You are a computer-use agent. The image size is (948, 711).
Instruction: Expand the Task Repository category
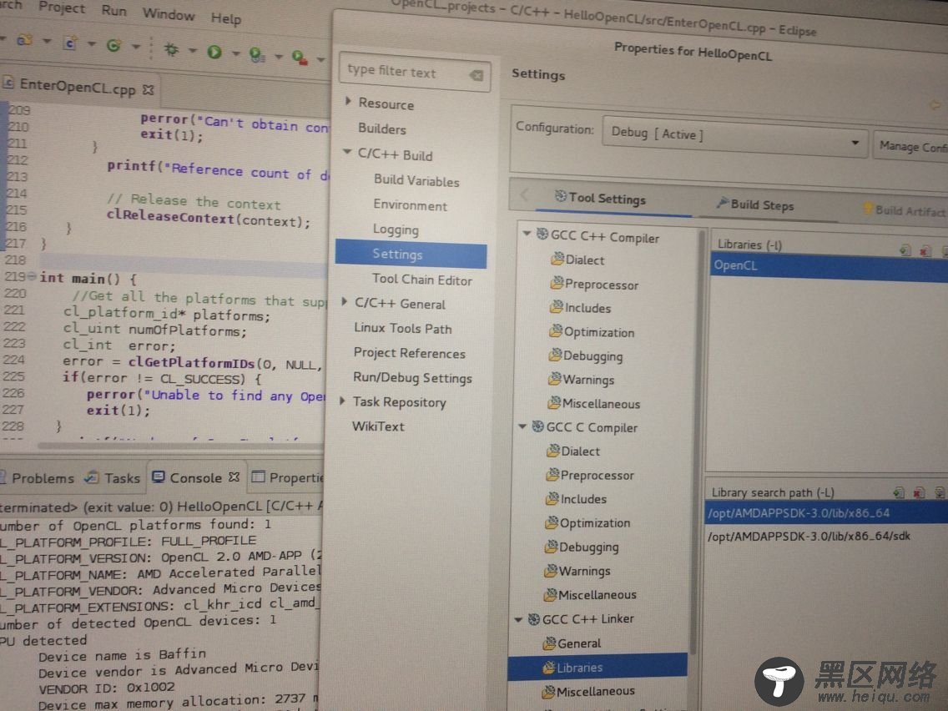tap(343, 401)
